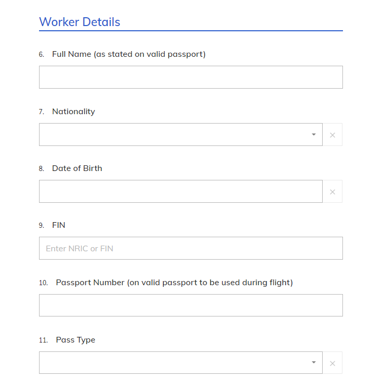Click the question number 11 marker
The height and width of the screenshot is (390, 382).
click(43, 340)
